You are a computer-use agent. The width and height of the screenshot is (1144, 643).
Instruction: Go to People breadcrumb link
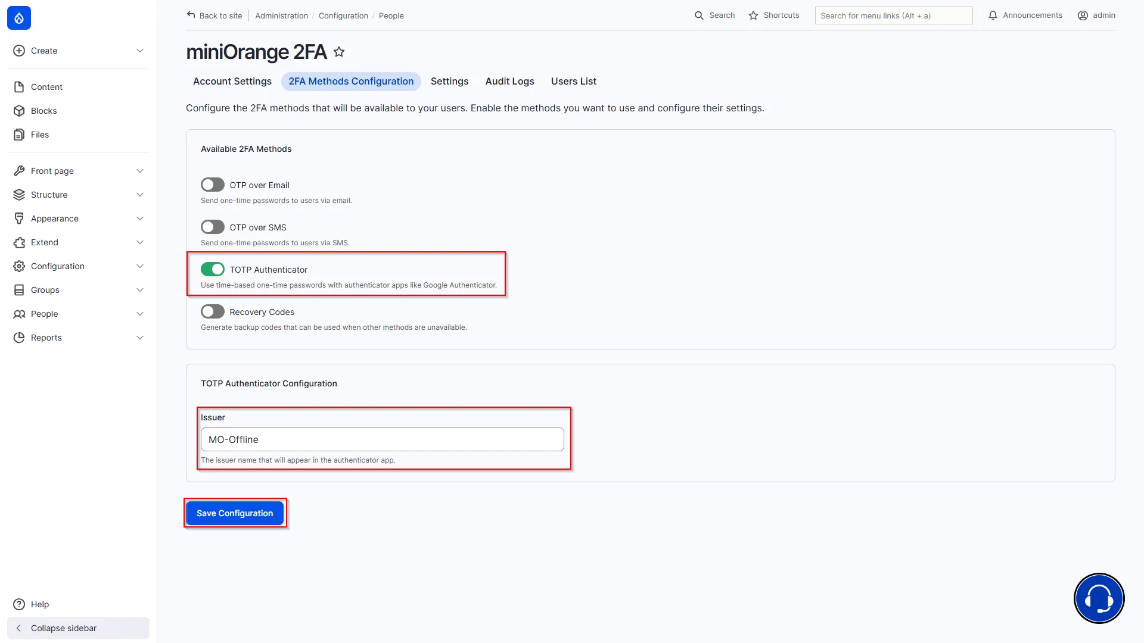(391, 15)
